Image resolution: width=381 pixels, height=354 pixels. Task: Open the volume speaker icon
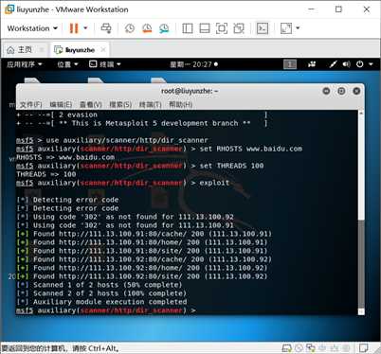point(346,64)
